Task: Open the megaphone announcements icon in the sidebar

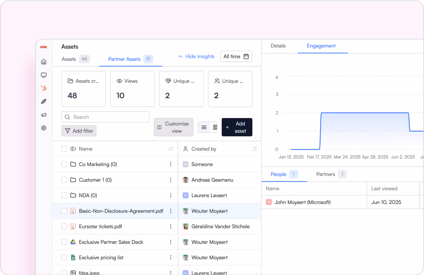Action: click(x=44, y=115)
